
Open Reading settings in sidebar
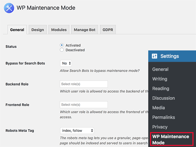pos(161,88)
